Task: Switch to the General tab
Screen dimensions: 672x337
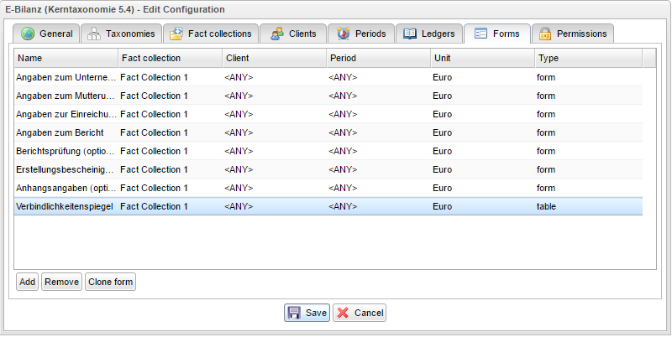Action: click(46, 34)
